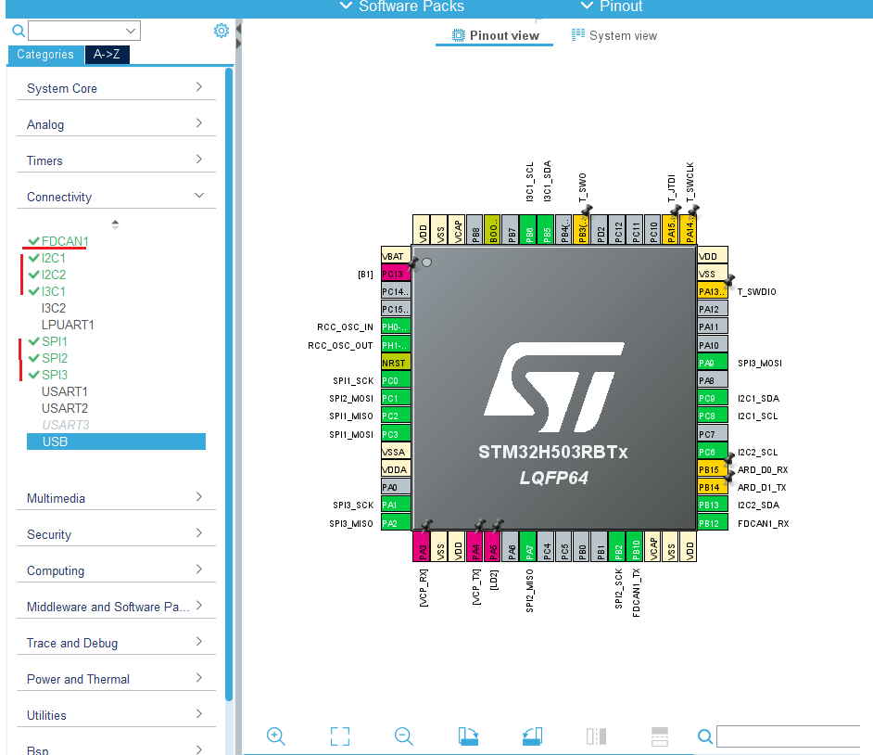Expand the Computing category
Screen dimensions: 873x755
[116, 570]
